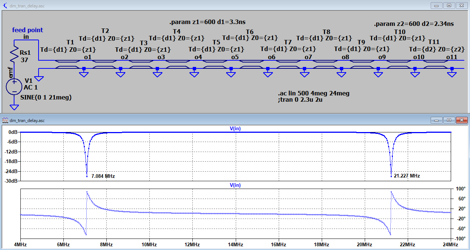Click the 'in' net label

(26, 37)
